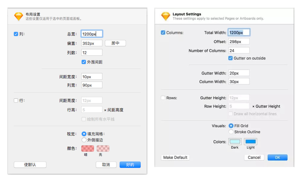
Task: Select the Fill Grid radio option
Action: [x=231, y=126]
